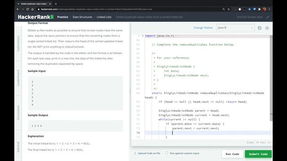Click code line 'while(current != null) {'

179,119
